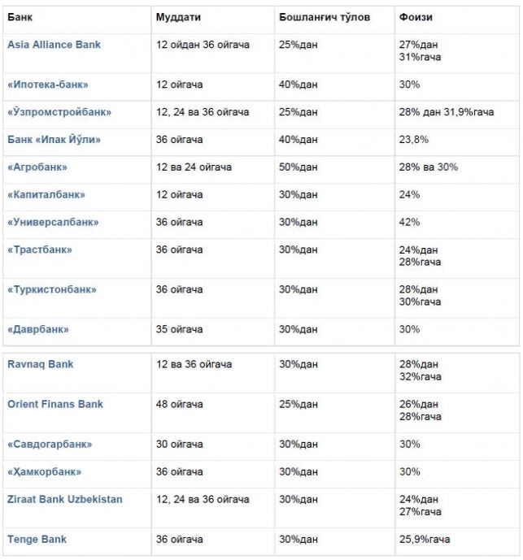Open the Asia Alliance Bank link

point(54,45)
